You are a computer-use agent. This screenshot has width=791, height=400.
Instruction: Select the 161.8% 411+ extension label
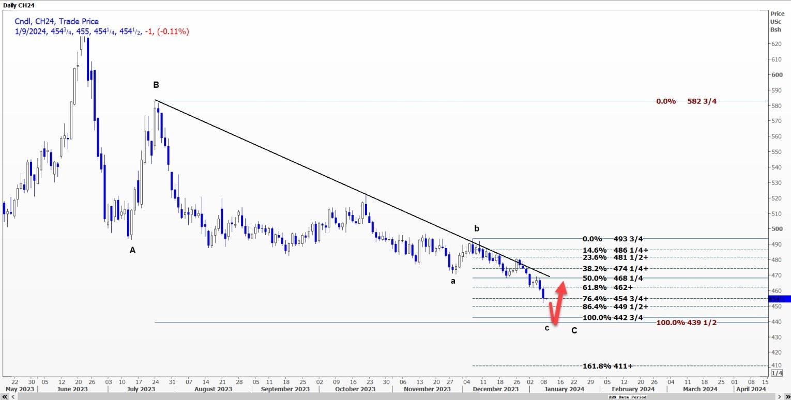(x=607, y=366)
